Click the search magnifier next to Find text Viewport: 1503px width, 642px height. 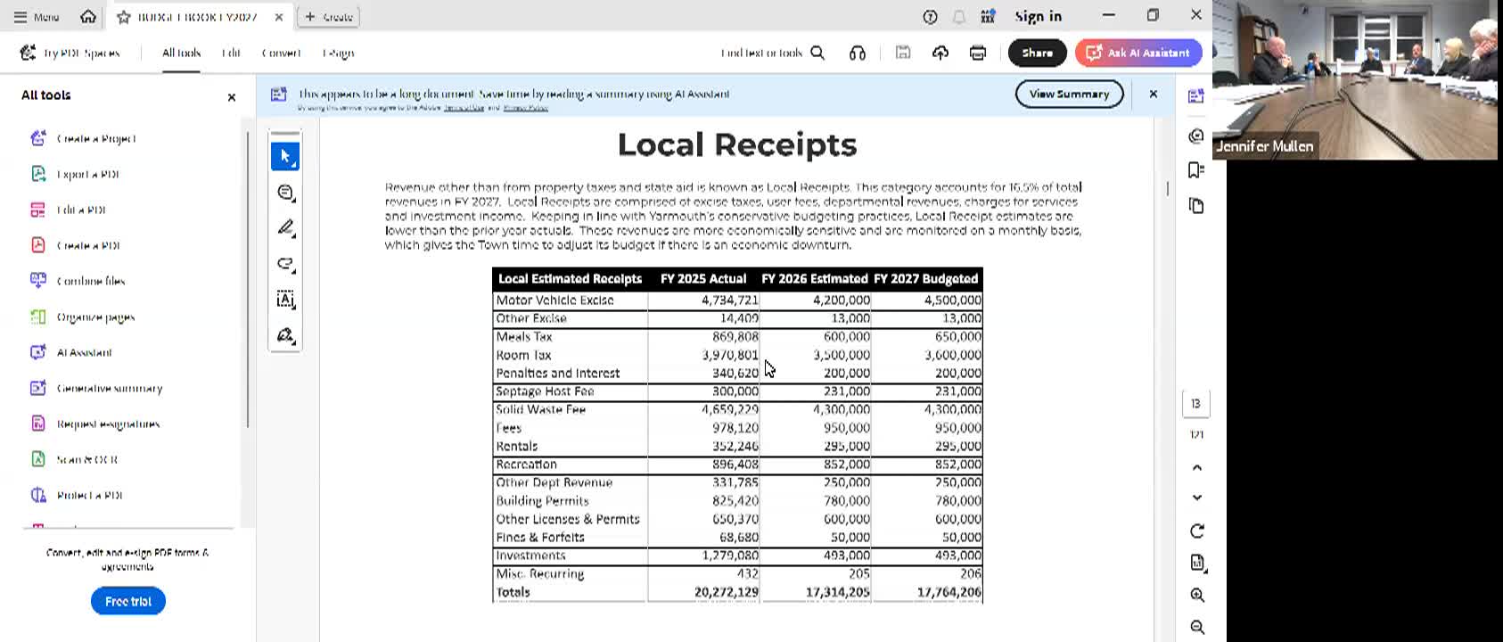[817, 53]
